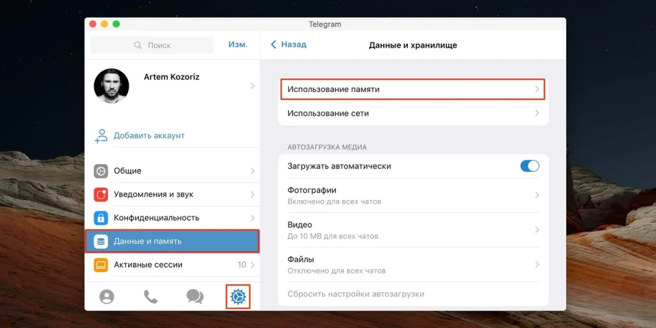Screen dimensions: 656x328
Task: Select the Данные и память section
Action: [172, 242]
